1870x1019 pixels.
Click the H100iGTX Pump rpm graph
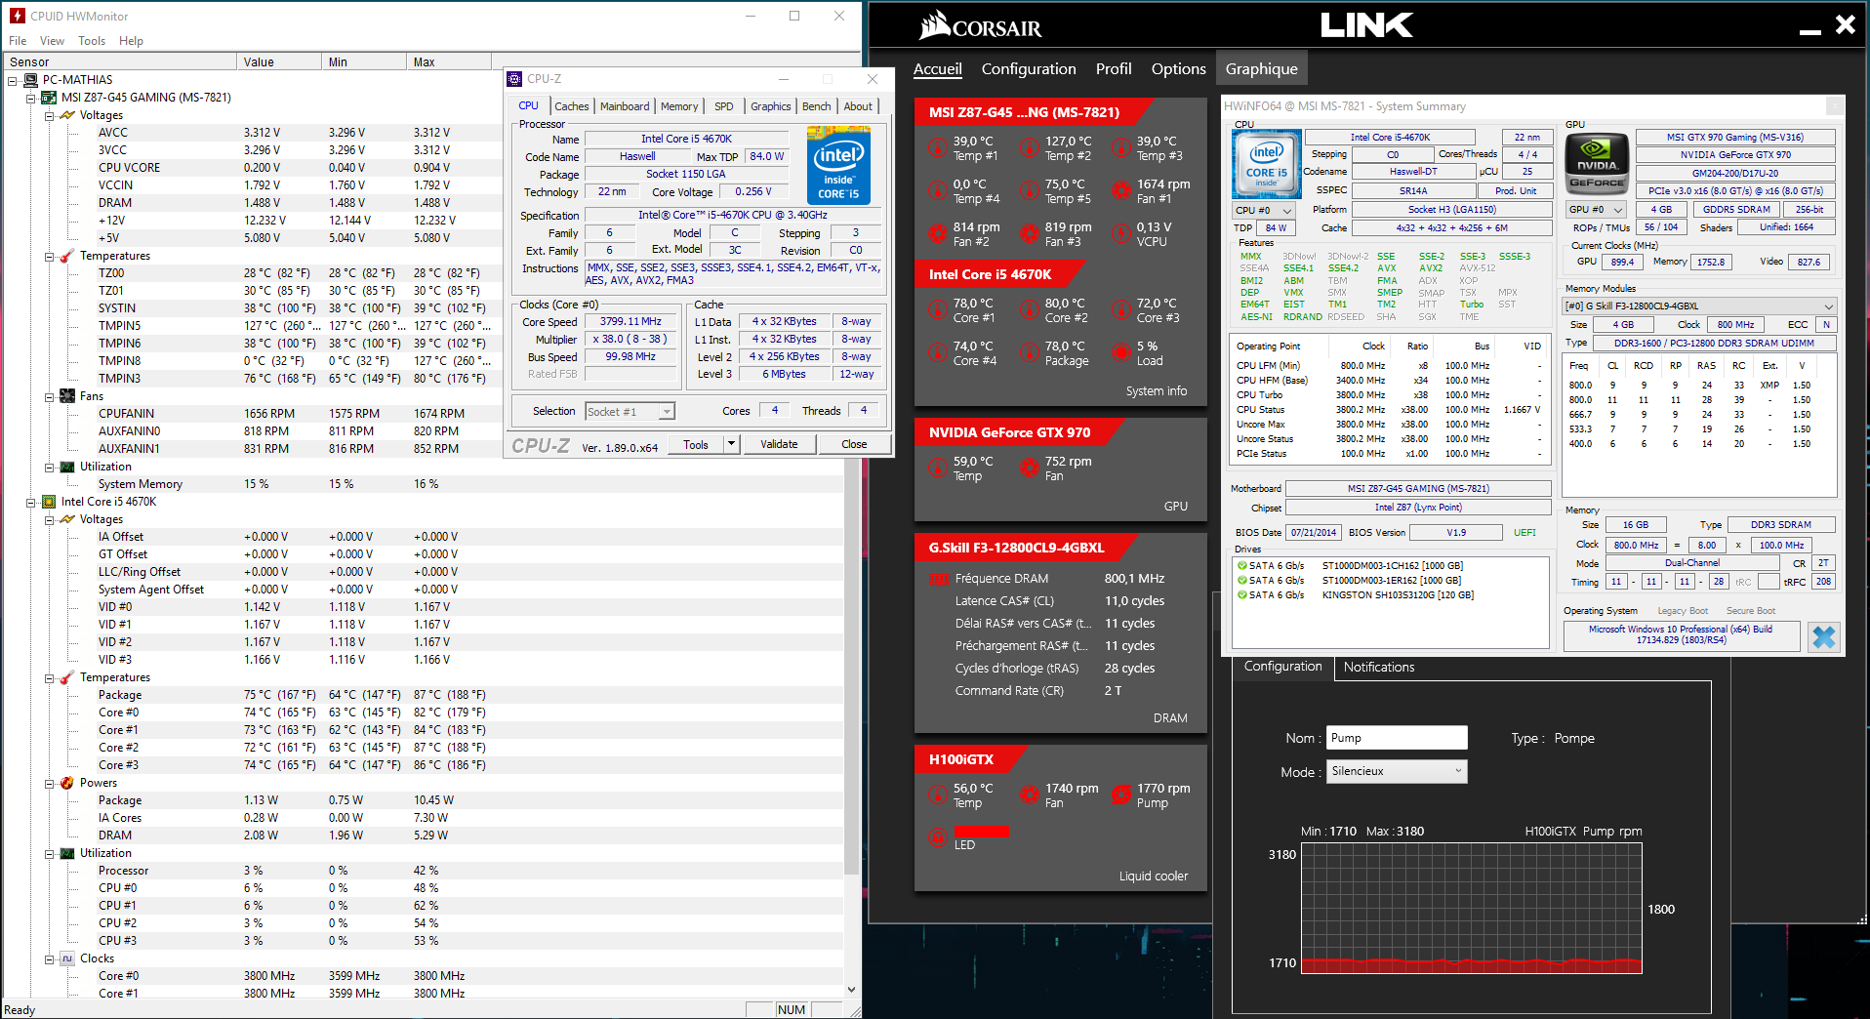(1472, 909)
